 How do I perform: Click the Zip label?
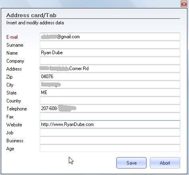10,77
